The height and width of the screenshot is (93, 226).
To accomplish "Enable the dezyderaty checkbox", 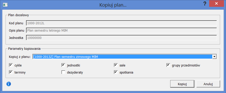I will (x=63, y=72).
